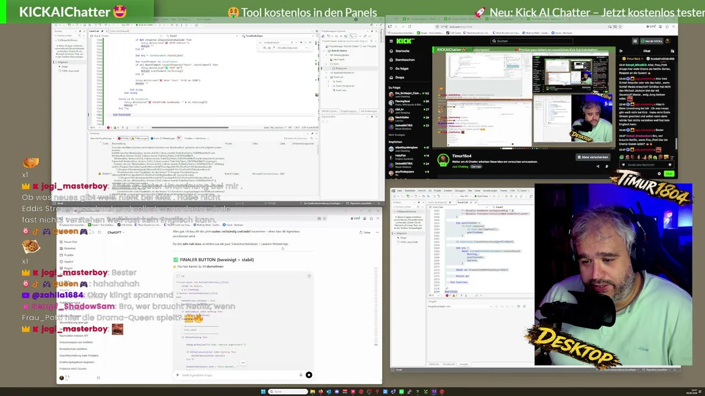The height and width of the screenshot is (396, 705).
Task: Toggle the ChatGPT sidebar icon
Action: coord(99,233)
